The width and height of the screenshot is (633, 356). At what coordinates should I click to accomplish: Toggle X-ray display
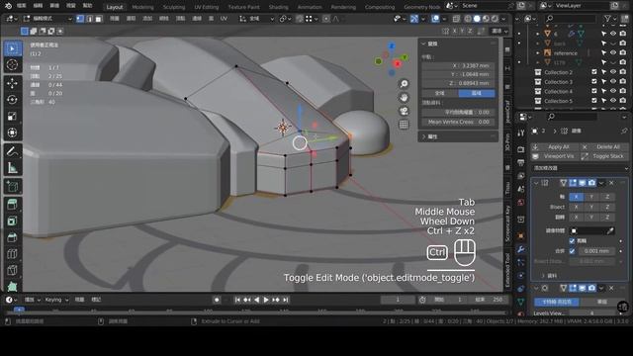(456, 19)
